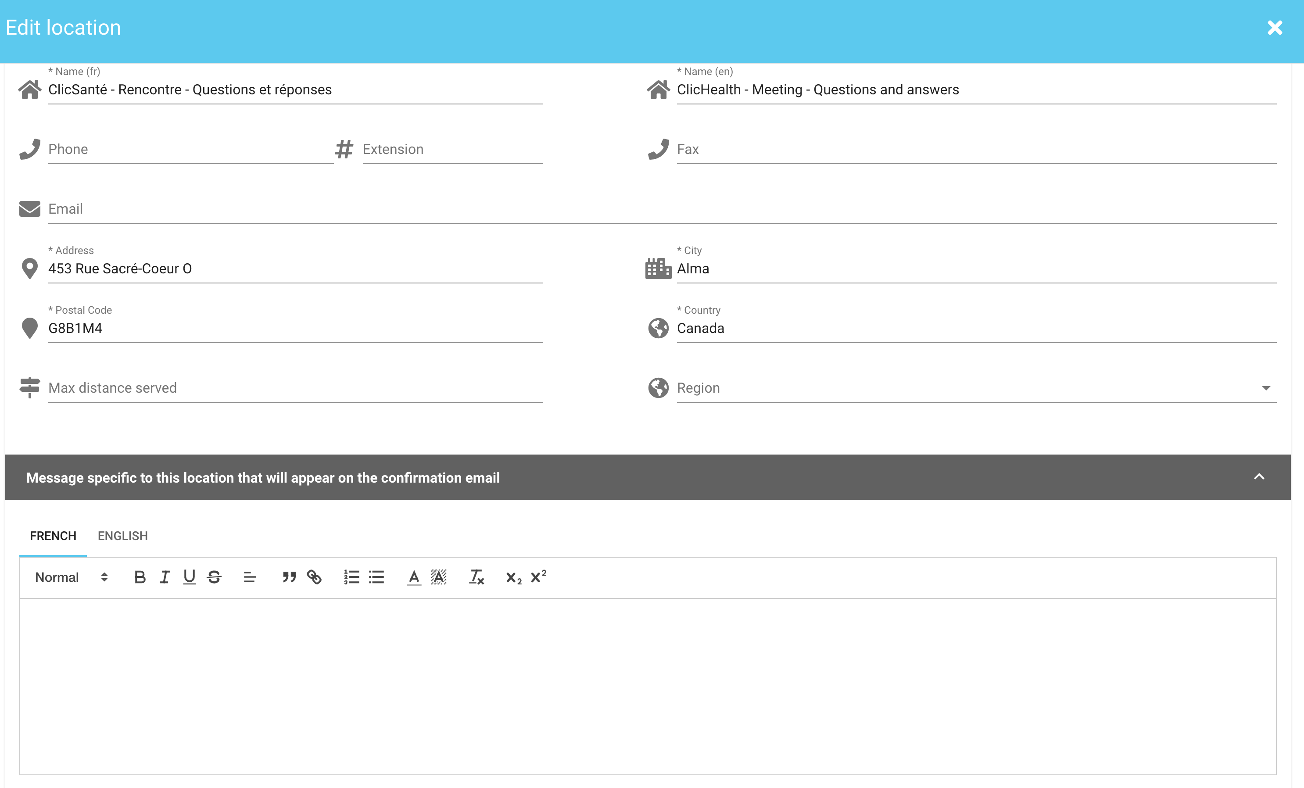This screenshot has width=1304, height=788.
Task: Select the FRENCH tab
Action: click(53, 536)
